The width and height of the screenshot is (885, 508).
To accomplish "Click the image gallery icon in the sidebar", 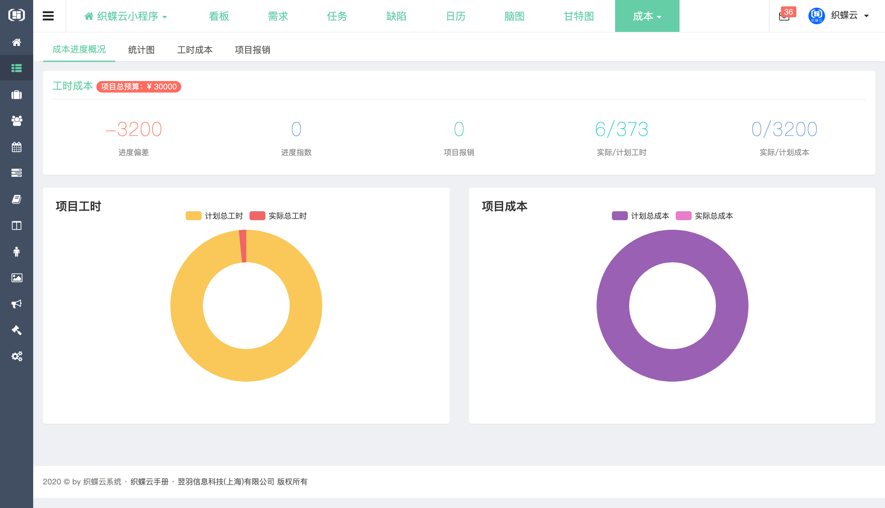I will (x=16, y=277).
